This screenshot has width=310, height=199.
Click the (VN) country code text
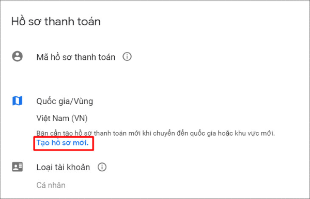79,119
